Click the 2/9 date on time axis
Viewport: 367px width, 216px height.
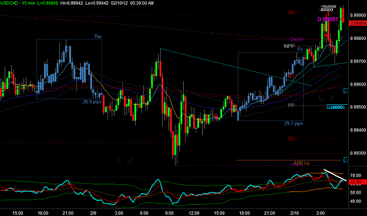tap(93, 213)
